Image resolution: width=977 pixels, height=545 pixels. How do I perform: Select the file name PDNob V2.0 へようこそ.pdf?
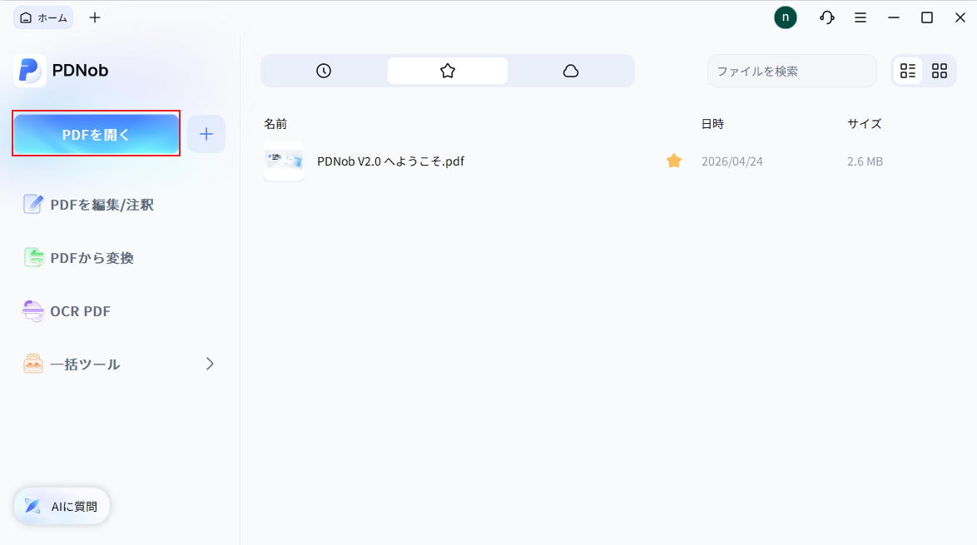pyautogui.click(x=390, y=161)
